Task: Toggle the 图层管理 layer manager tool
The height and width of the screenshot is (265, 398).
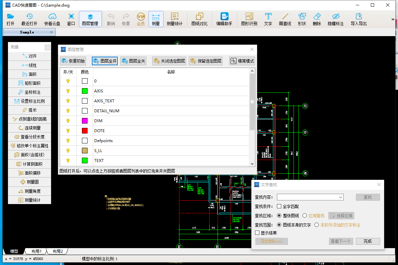Action: coord(90,19)
